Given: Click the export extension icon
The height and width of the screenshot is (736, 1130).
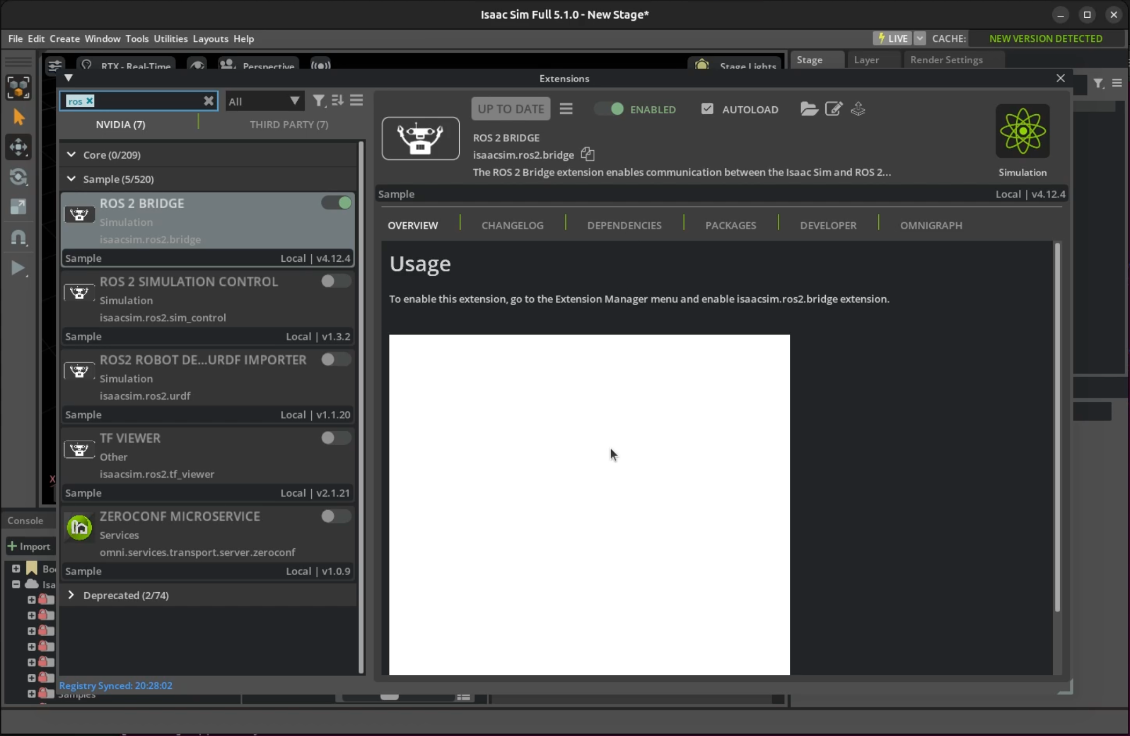Looking at the screenshot, I should pyautogui.click(x=857, y=108).
